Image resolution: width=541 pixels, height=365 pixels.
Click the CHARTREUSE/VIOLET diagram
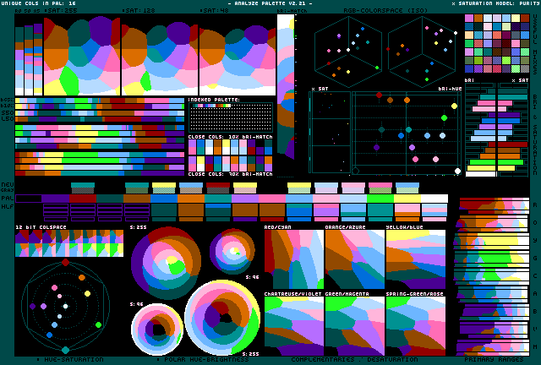(x=294, y=326)
